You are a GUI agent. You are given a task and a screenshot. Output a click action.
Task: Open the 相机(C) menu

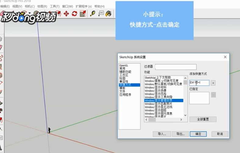pyautogui.click(x=30, y=6)
